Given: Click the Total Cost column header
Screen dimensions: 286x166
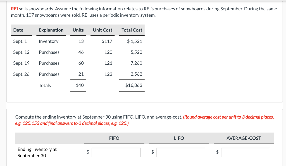Looking at the screenshot, I should click(132, 30).
